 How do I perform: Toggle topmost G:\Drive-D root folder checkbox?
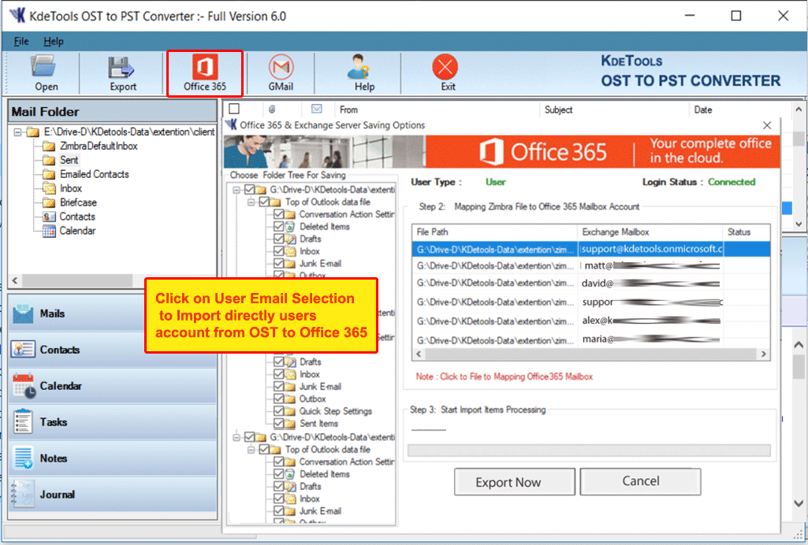pos(250,189)
